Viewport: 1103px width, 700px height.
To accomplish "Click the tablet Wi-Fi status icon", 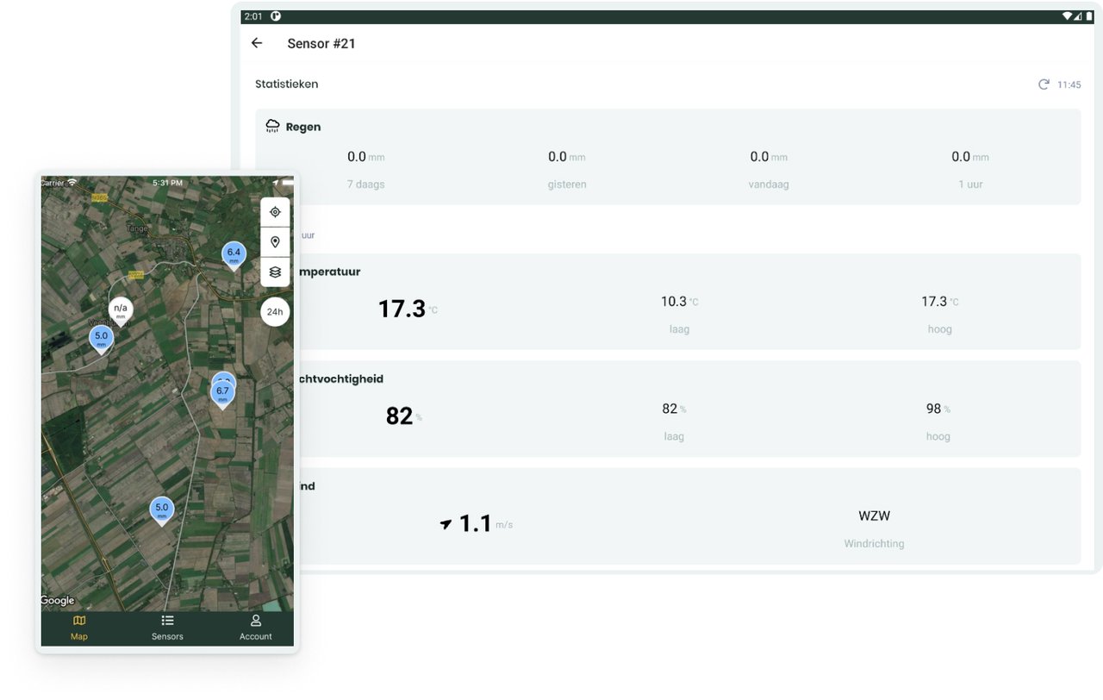I will [x=1067, y=16].
